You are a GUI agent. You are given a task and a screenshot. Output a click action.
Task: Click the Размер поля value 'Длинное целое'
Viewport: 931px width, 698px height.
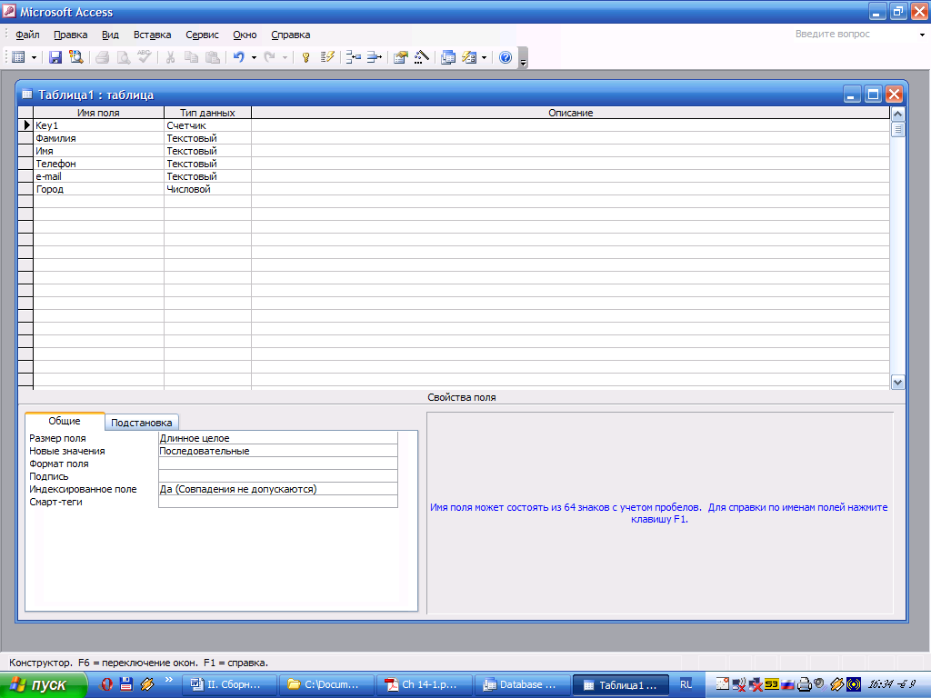(x=278, y=438)
